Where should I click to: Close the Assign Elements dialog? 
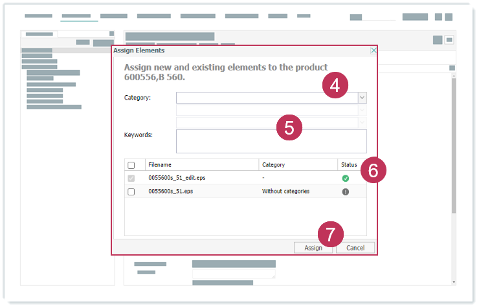click(373, 50)
